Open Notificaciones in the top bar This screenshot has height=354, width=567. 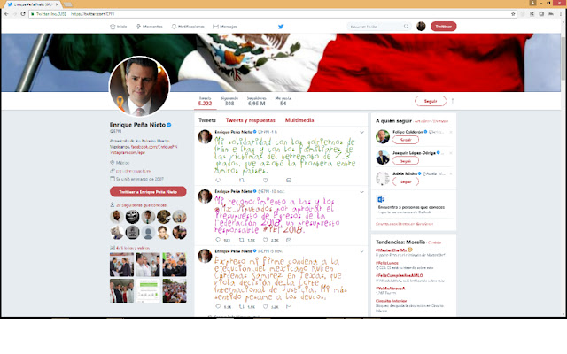188,27
